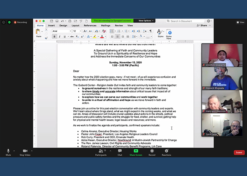The width and height of the screenshot is (247, 176).
Task: Open the Participants list
Action: [x=101, y=152]
